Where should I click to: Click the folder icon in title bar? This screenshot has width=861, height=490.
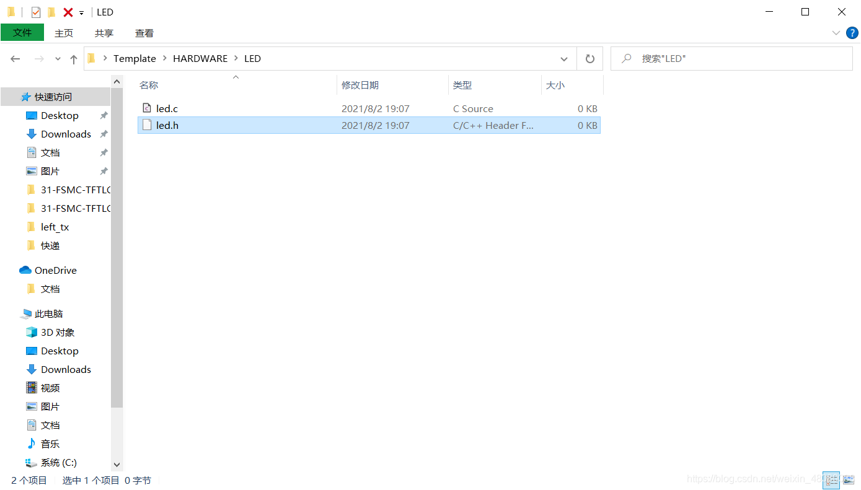coord(11,12)
